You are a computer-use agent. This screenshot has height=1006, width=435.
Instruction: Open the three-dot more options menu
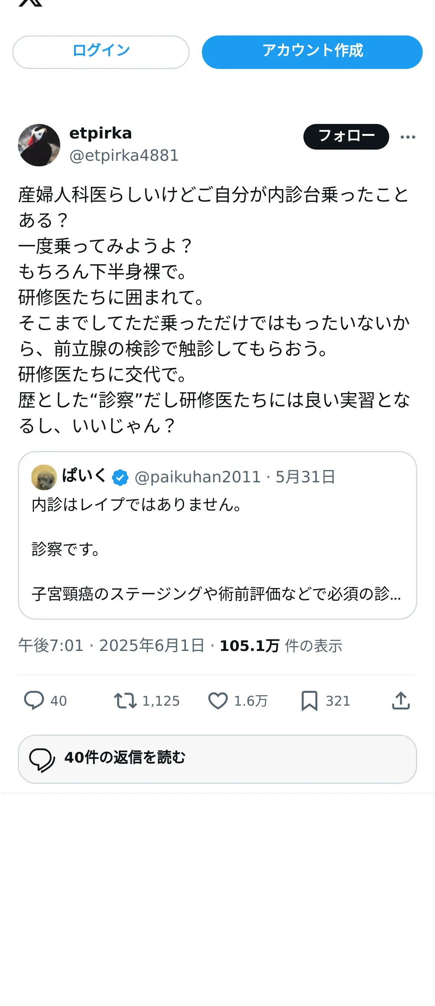[408, 137]
